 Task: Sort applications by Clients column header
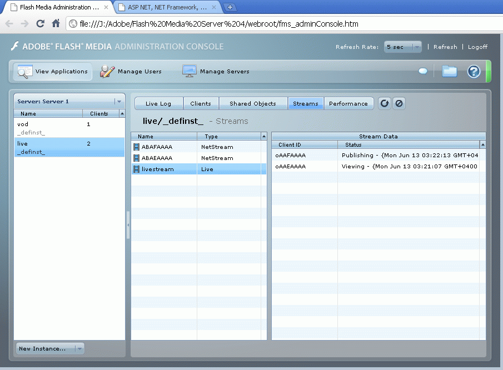pyautogui.click(x=101, y=113)
